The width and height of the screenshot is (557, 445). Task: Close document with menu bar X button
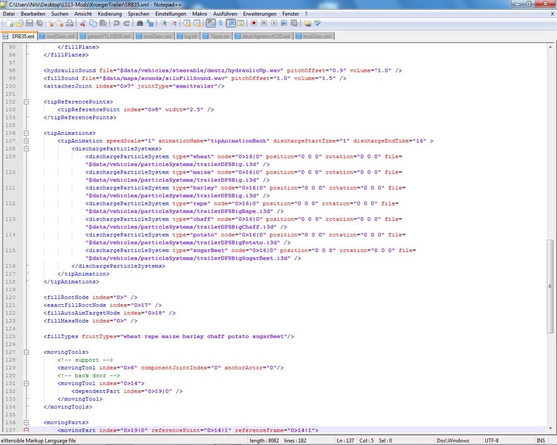(x=553, y=14)
